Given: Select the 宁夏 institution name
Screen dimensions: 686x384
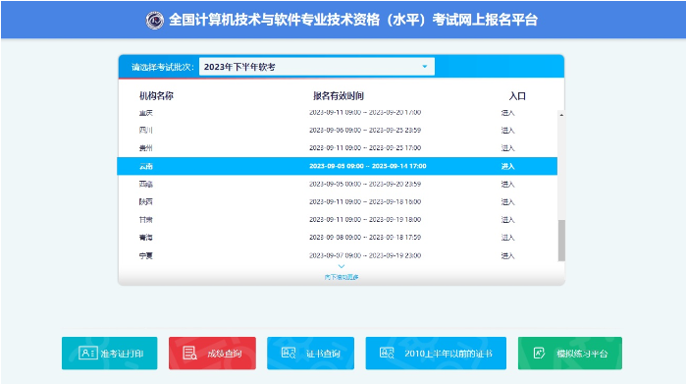Looking at the screenshot, I should 145,255.
